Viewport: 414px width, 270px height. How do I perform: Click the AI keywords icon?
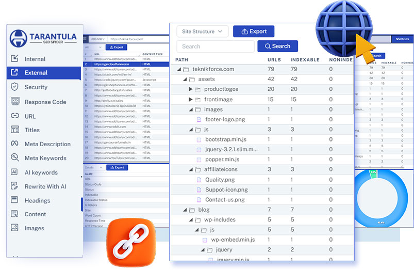pos(14,171)
